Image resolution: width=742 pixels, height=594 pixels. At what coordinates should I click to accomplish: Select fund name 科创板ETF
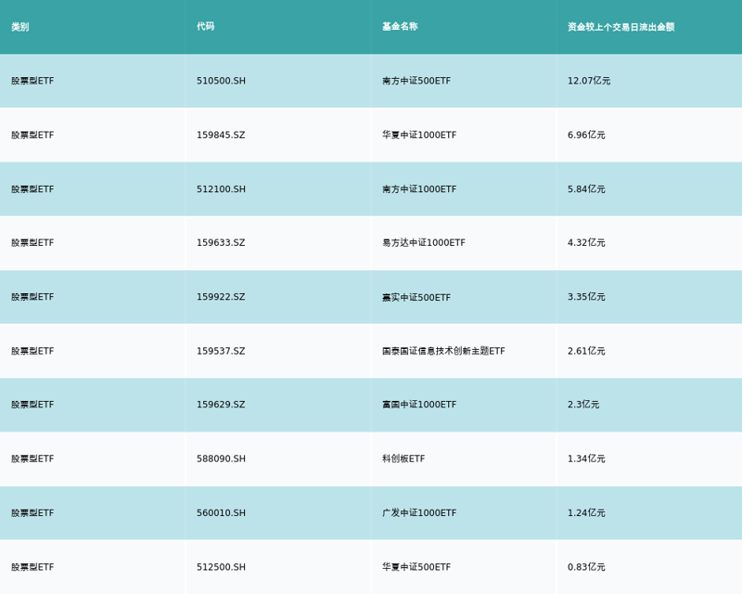coord(403,458)
